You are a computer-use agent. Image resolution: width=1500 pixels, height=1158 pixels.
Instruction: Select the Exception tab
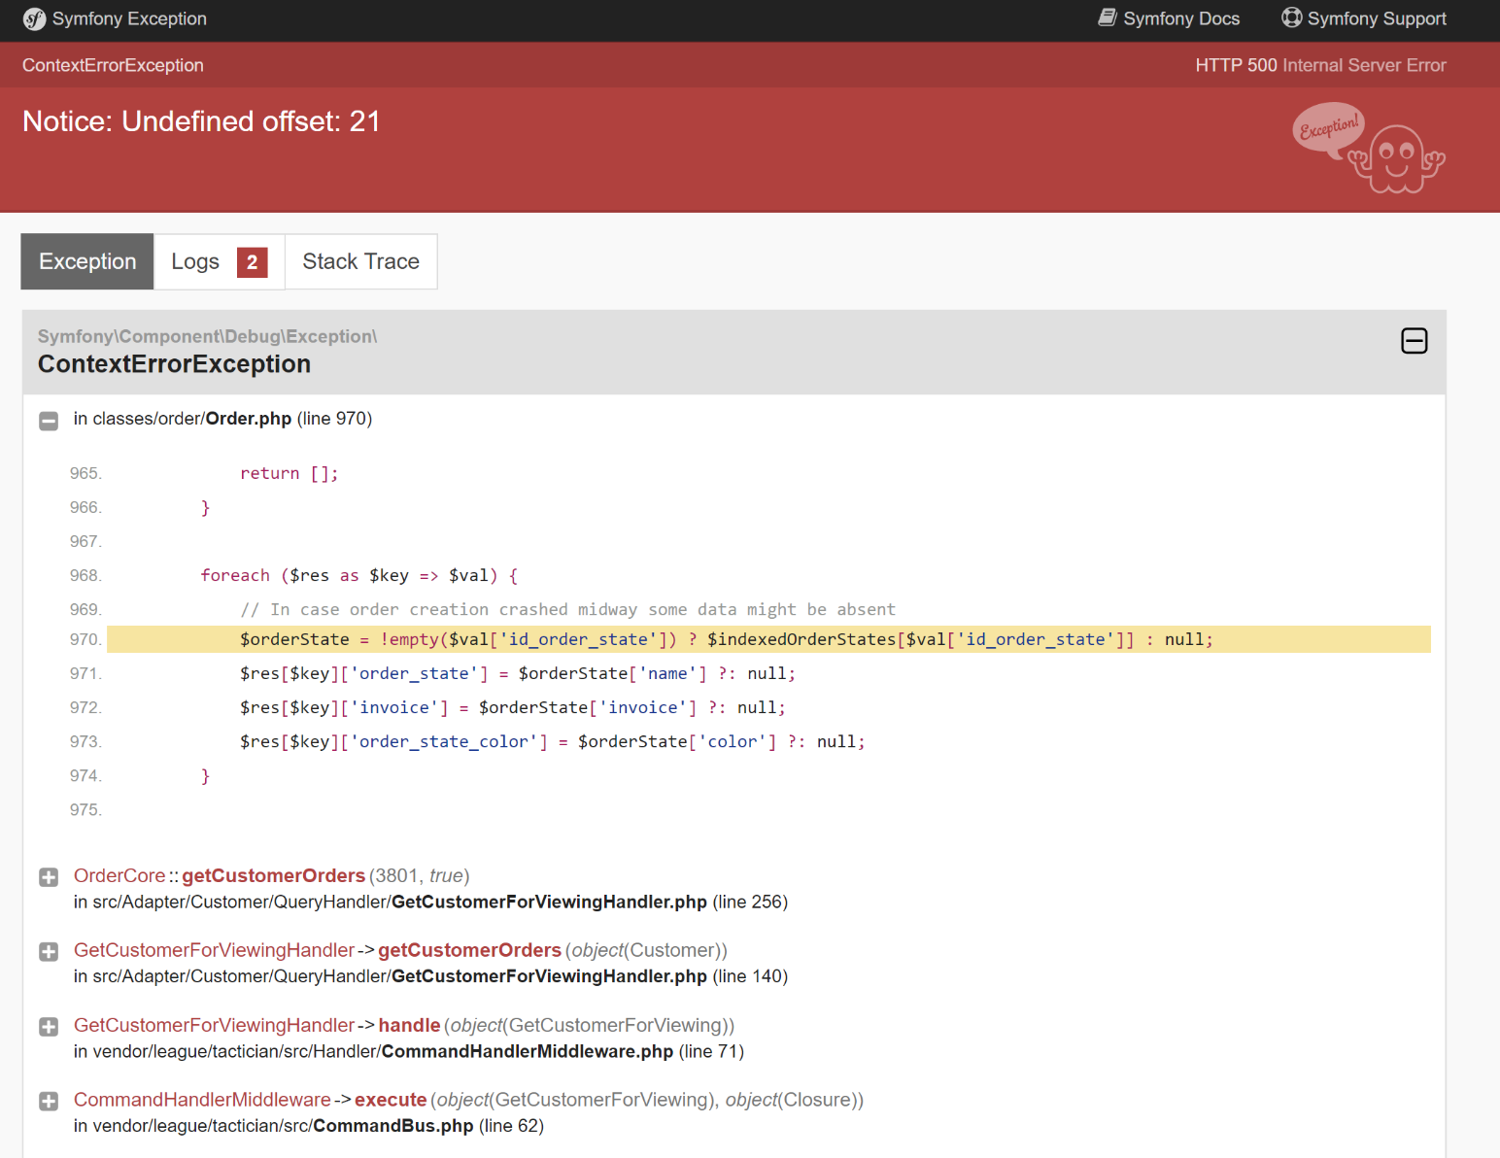(x=86, y=261)
